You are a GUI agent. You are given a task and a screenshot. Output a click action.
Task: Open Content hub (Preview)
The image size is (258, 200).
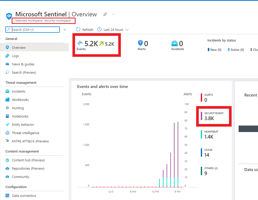[x=27, y=160]
